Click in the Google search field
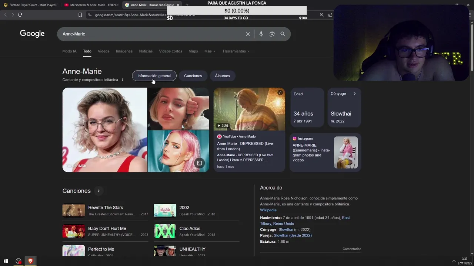Screen dimensions: 474x266 pos(152,34)
